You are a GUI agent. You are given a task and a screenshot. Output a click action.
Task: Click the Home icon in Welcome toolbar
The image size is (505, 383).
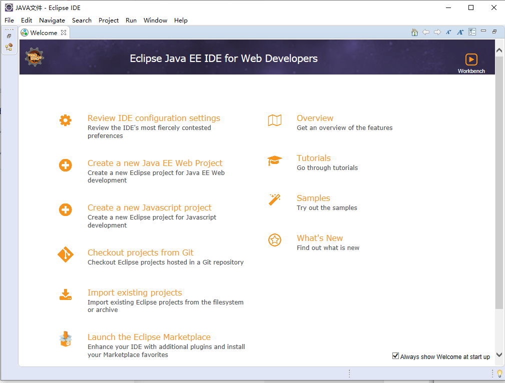414,32
